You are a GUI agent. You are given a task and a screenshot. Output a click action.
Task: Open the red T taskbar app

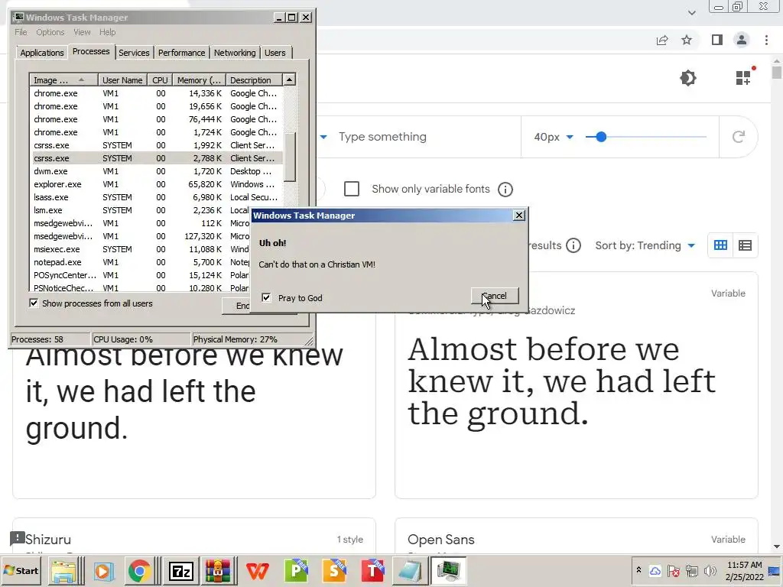coord(372,571)
